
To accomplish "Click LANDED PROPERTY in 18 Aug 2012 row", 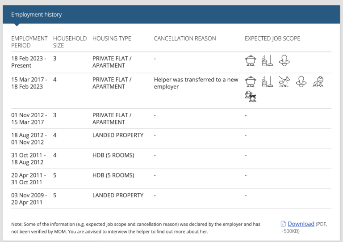I will pos(118,135).
